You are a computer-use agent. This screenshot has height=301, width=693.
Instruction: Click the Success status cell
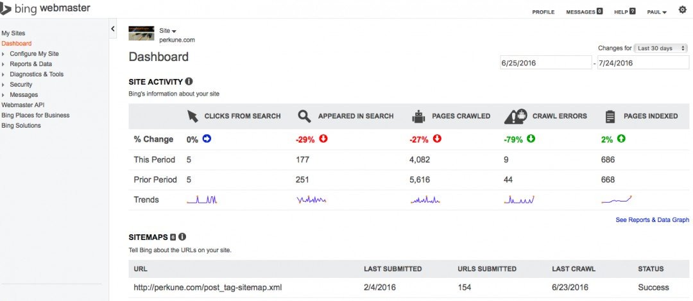click(653, 288)
